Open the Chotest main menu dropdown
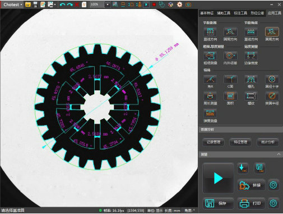 point(12,4)
